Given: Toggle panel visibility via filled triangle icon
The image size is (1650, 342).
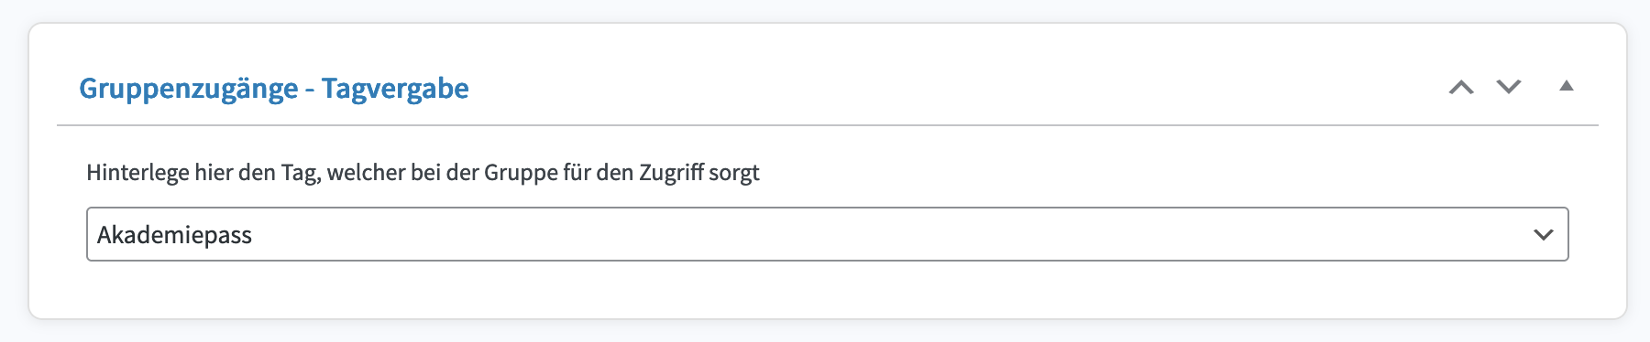Looking at the screenshot, I should point(1567,86).
